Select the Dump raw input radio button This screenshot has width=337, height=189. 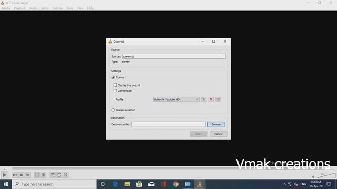tap(113, 110)
